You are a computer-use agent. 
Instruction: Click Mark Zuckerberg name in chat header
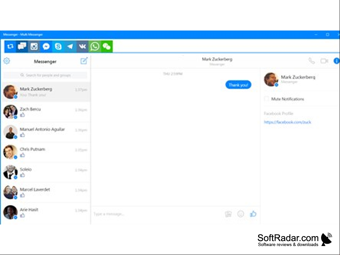(x=217, y=59)
